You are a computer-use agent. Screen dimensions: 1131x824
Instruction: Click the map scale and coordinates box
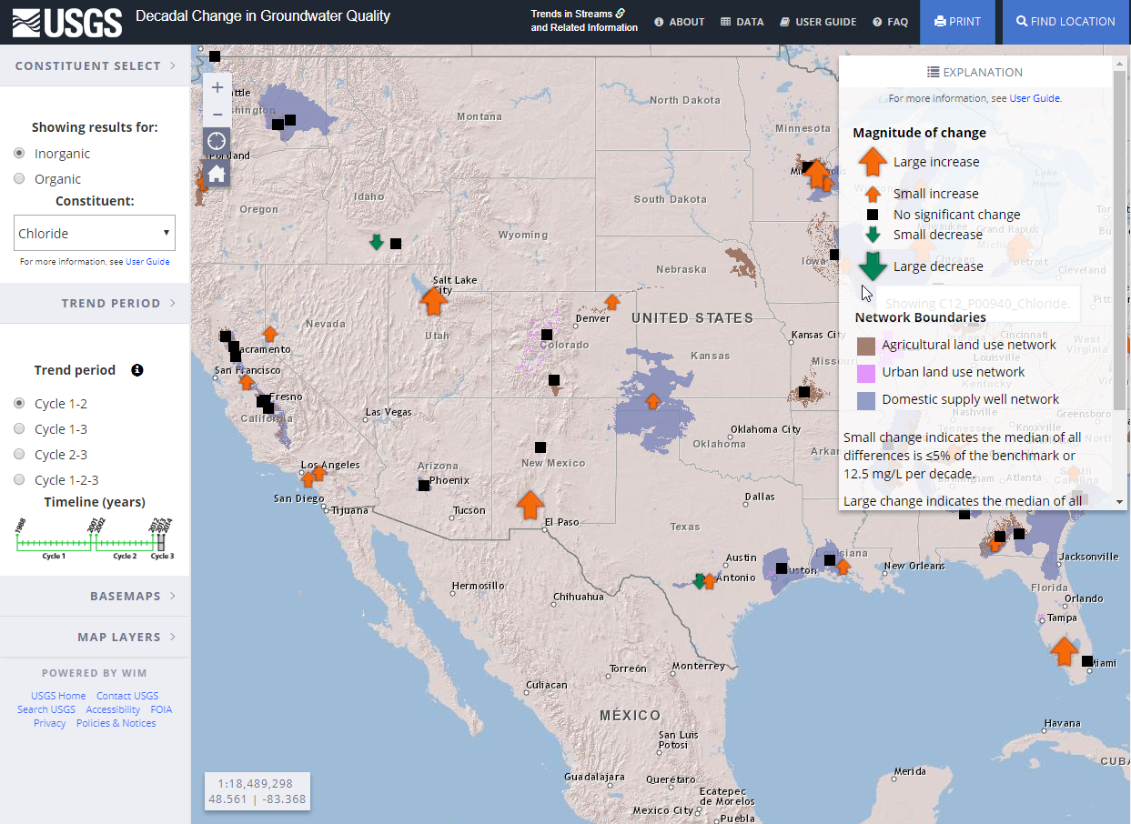257,791
